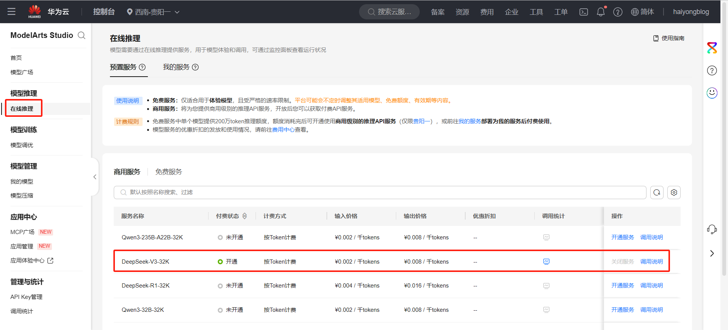
Task: Open the hamburger navigation menu
Action: (x=11, y=12)
